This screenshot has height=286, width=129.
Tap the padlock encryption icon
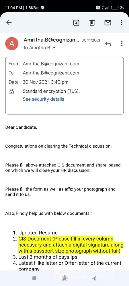click(x=11, y=92)
